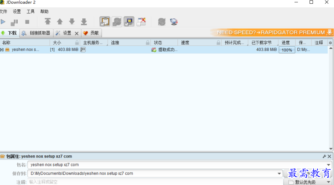Click scrollbar down arrow of download list
334x185 pixels.
click(331, 149)
